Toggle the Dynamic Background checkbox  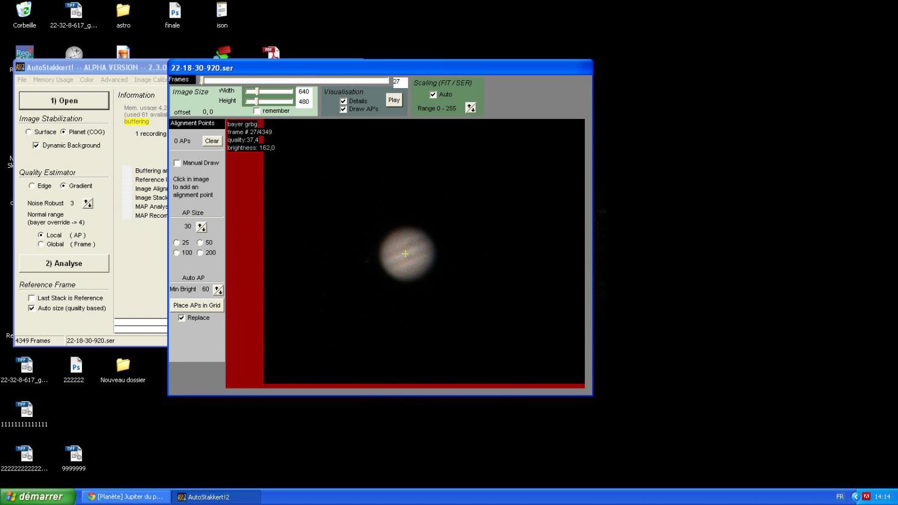tap(36, 145)
